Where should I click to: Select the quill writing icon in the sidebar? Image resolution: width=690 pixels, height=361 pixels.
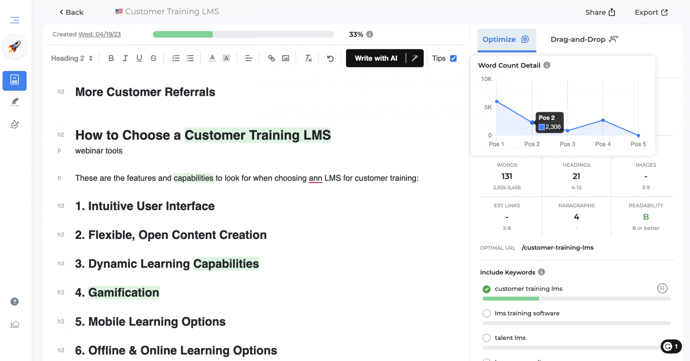[x=14, y=102]
